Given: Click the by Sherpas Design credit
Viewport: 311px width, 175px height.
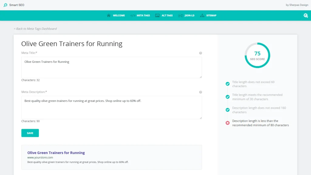Looking at the screenshot, I should [x=297, y=5].
